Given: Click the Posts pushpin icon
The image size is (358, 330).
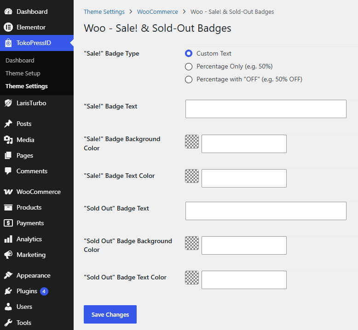Looking at the screenshot, I should (x=8, y=124).
